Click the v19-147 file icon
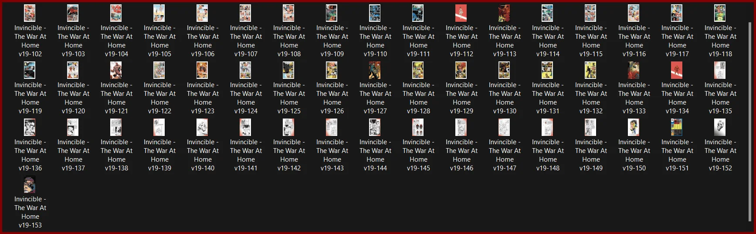The width and height of the screenshot is (756, 234). (x=504, y=127)
